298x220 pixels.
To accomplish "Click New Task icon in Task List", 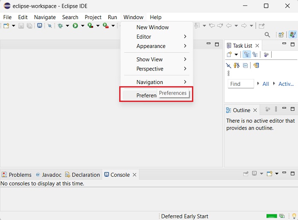I will tap(229, 55).
